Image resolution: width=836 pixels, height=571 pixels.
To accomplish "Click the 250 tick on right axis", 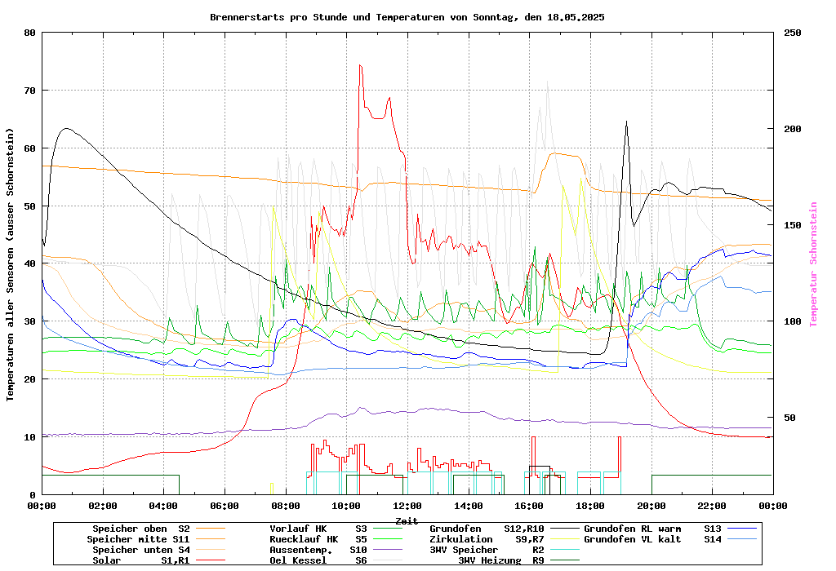I will (x=793, y=33).
